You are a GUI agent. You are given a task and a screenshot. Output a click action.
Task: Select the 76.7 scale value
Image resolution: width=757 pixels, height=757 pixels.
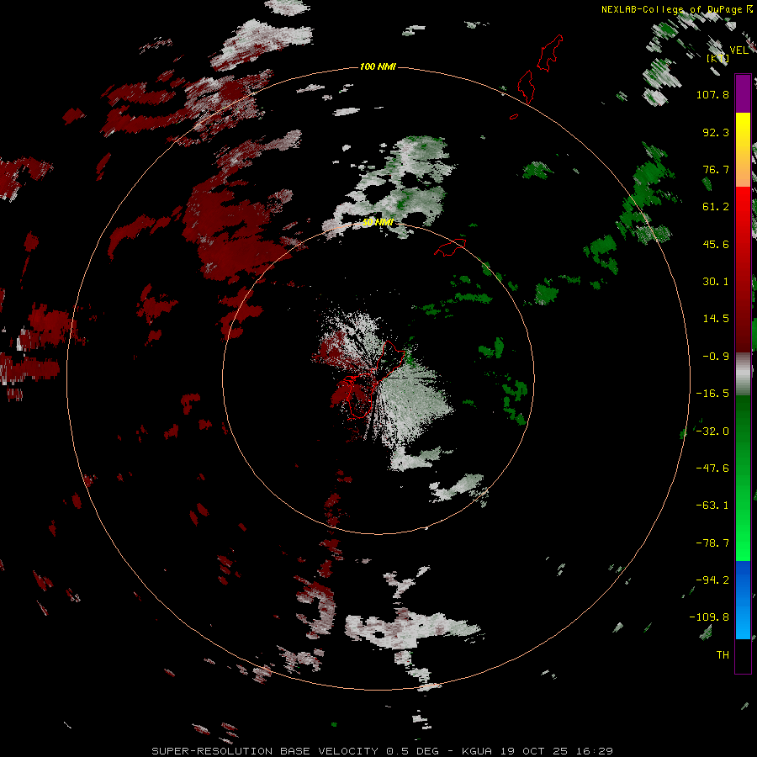[x=716, y=169]
